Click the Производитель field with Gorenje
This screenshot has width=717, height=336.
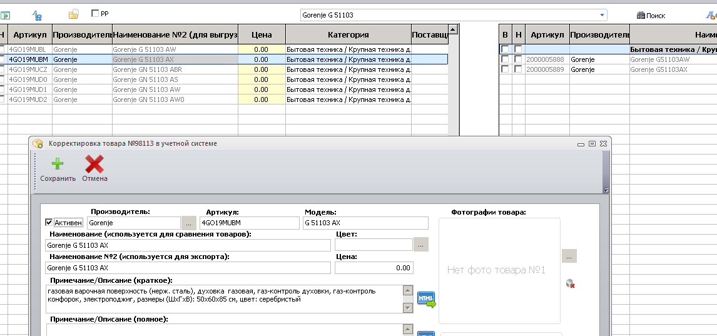coord(134,223)
